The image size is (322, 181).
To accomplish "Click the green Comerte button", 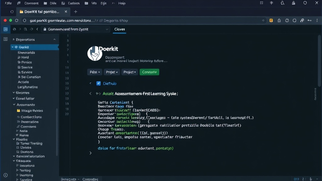I will [149, 72].
